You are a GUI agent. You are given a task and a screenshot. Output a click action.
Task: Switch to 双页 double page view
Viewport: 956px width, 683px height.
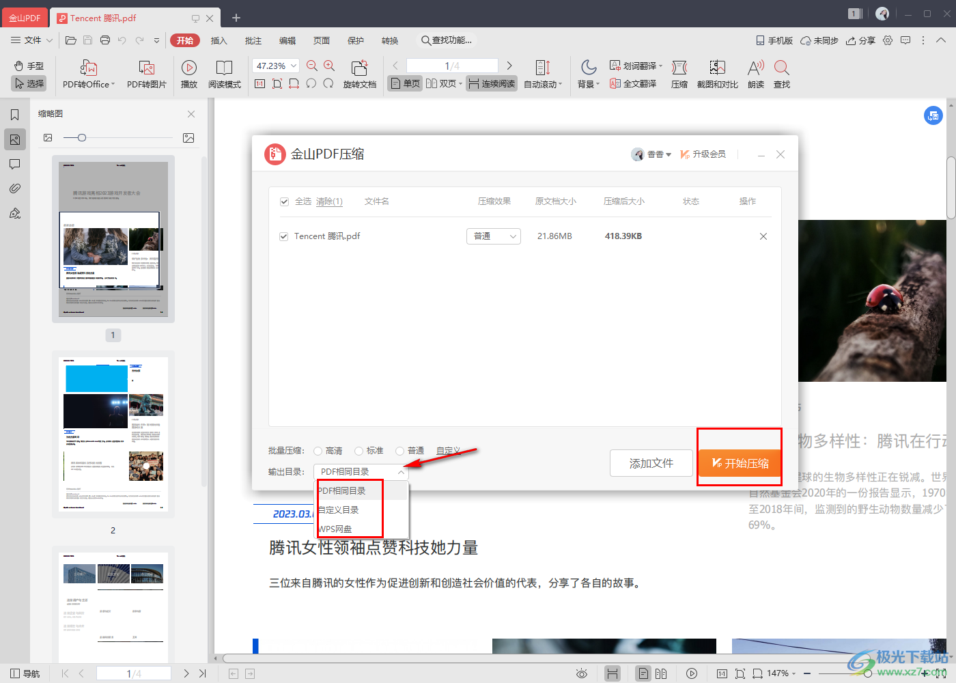pos(441,83)
